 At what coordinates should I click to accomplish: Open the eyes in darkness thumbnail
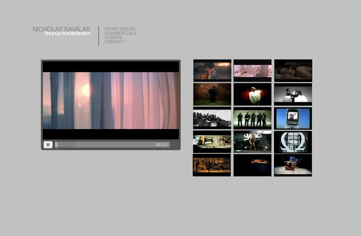pyautogui.click(x=252, y=165)
